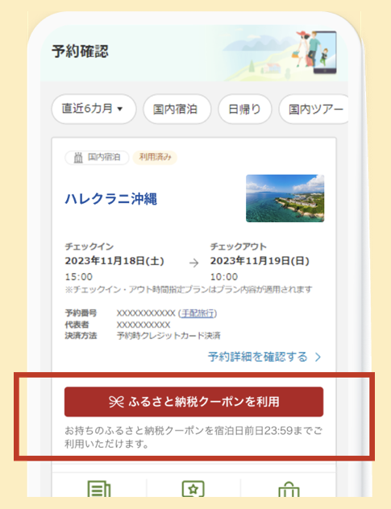Click the arrow between check-in and checkout dates
The image size is (391, 509).
(193, 263)
